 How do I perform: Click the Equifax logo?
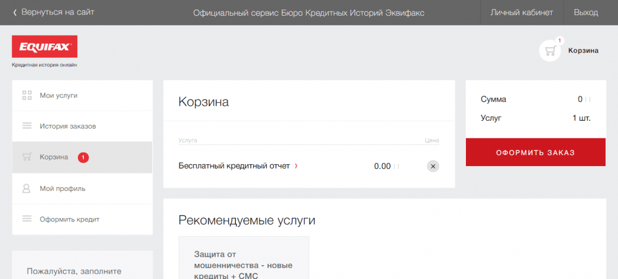45,46
